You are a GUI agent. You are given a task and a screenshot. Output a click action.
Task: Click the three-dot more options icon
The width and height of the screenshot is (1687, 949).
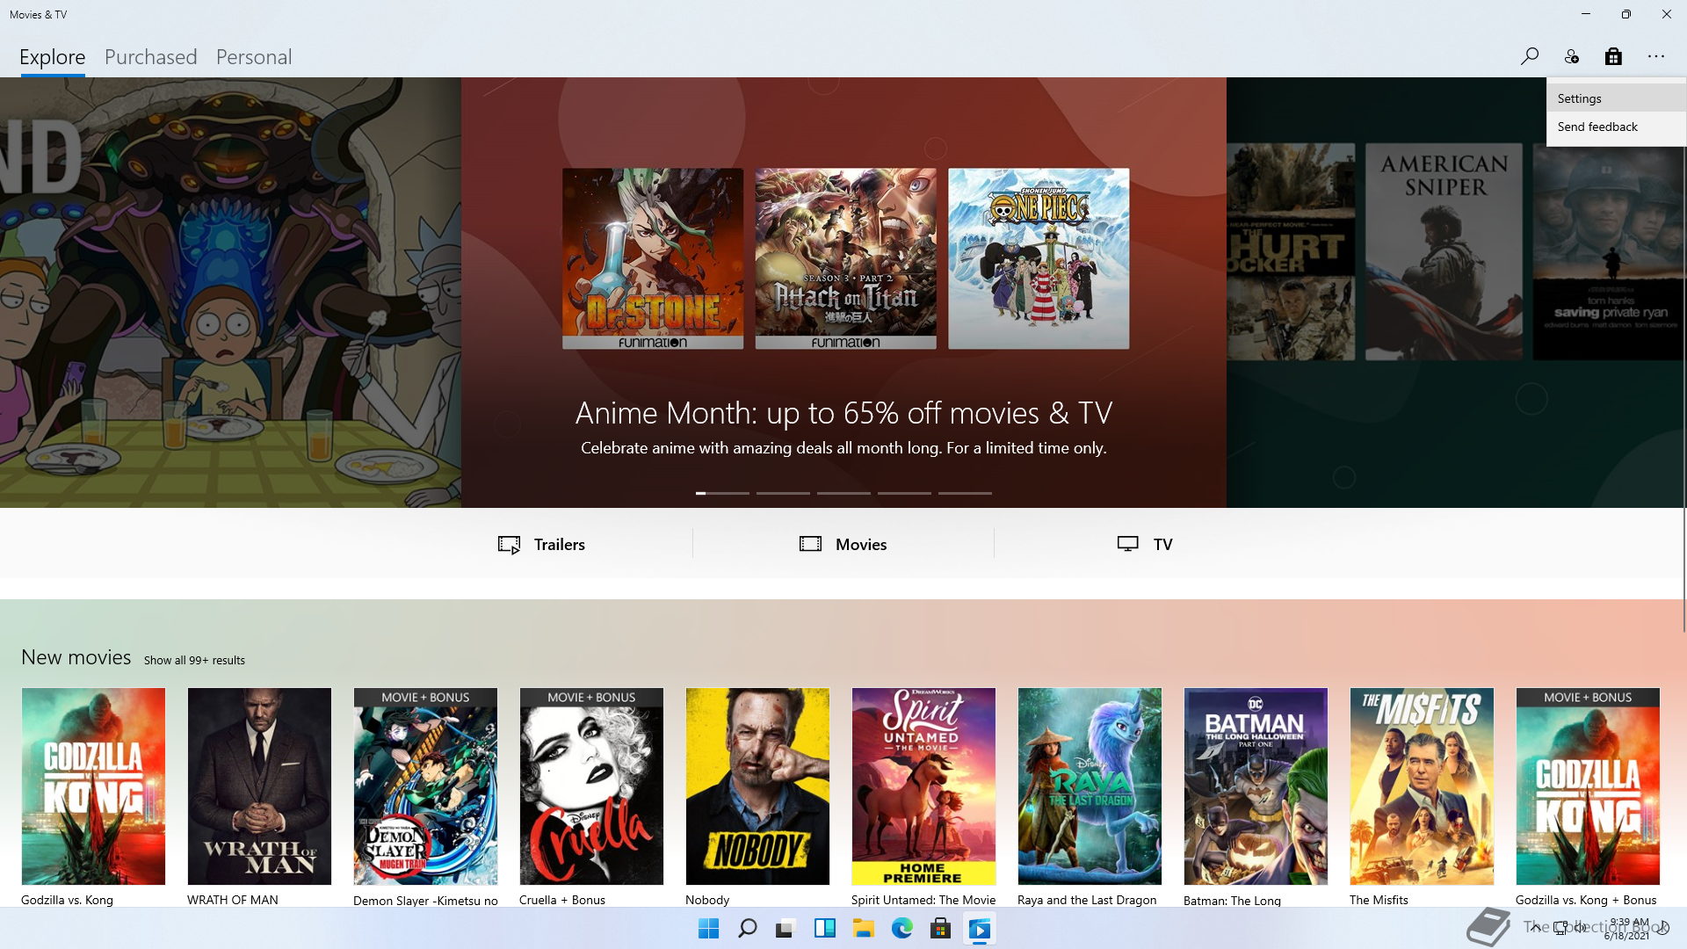[x=1656, y=57]
